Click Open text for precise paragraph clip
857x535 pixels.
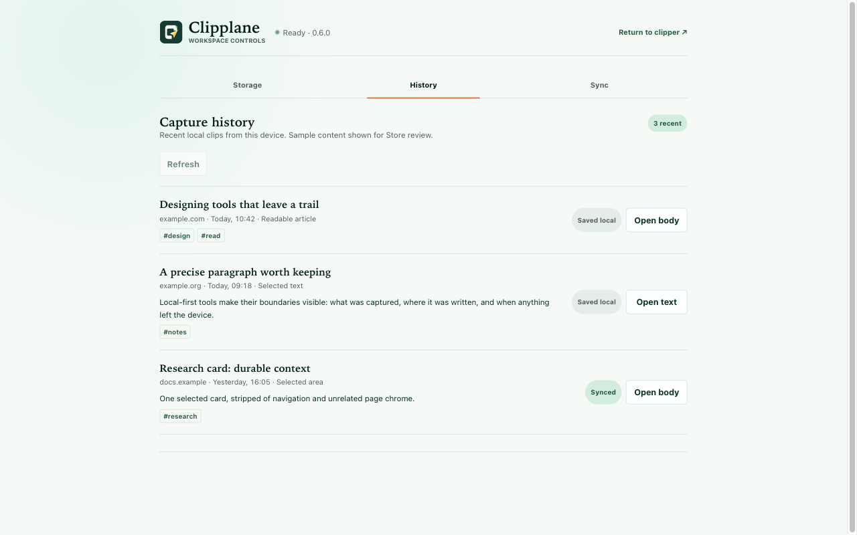click(x=656, y=302)
